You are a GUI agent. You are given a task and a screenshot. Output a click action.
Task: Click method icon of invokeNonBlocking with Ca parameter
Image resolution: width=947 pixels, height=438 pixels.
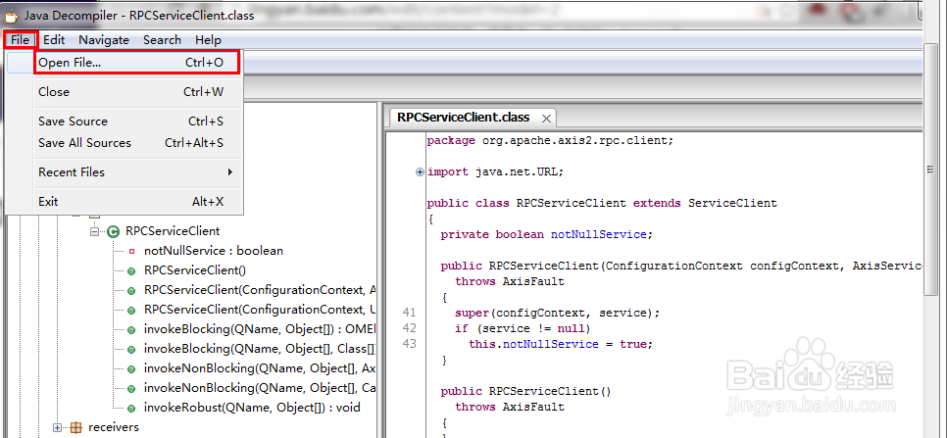131,388
